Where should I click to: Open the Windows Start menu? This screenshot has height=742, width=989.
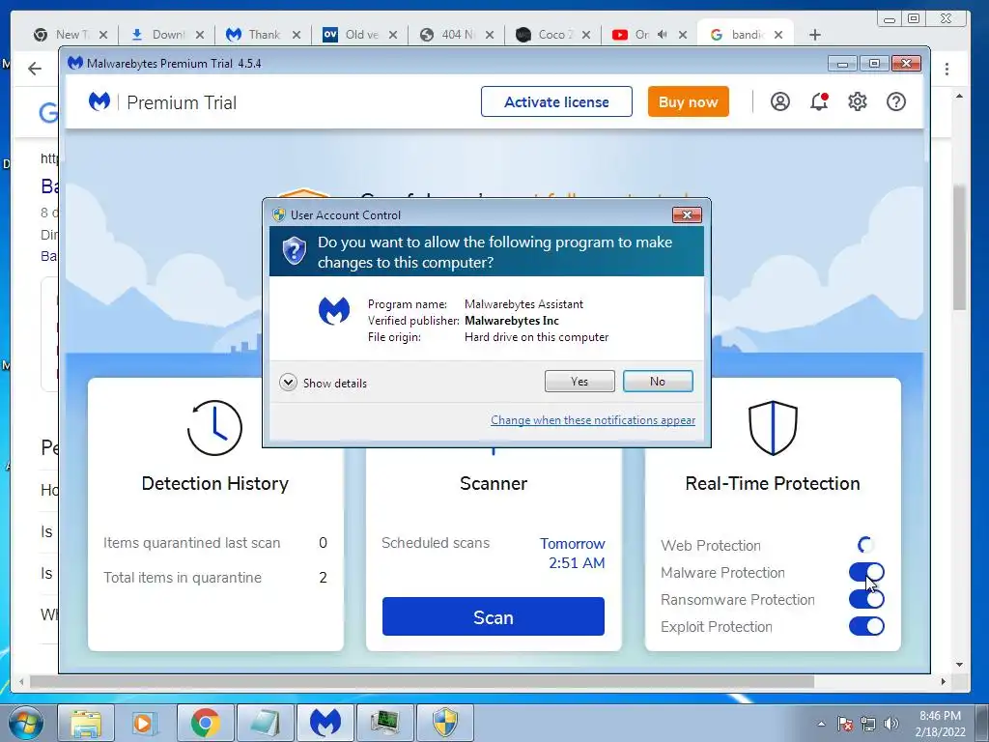[x=25, y=723]
